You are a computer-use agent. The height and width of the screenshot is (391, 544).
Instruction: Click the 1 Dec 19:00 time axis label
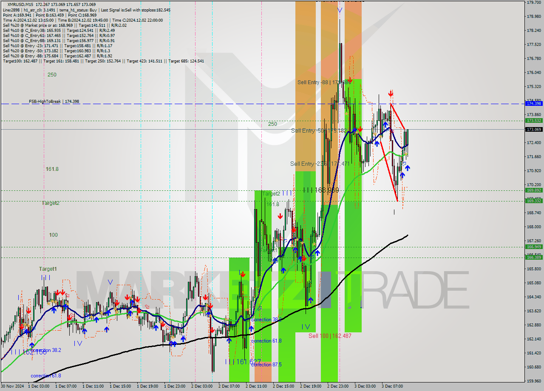pyautogui.click(x=147, y=386)
